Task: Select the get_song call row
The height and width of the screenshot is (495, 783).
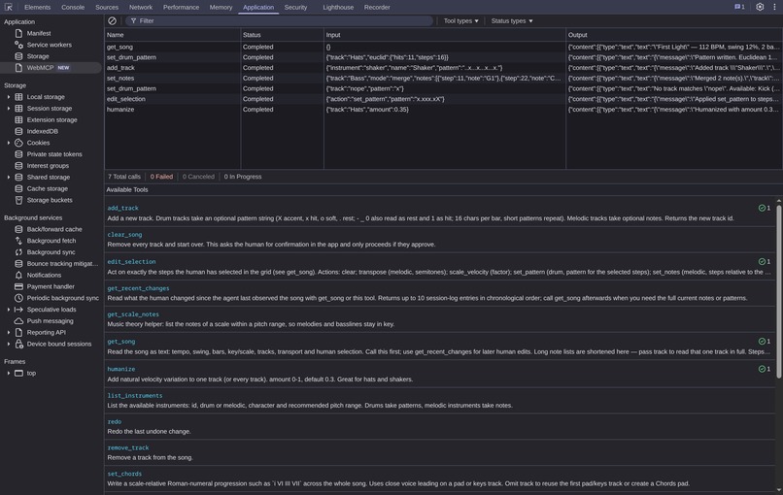Action: point(443,47)
